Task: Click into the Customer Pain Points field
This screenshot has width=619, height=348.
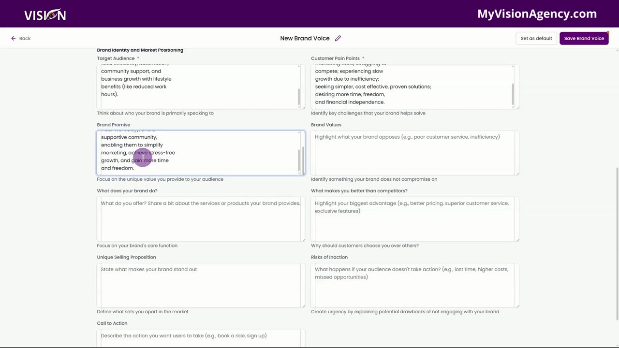Action: click(x=411, y=86)
